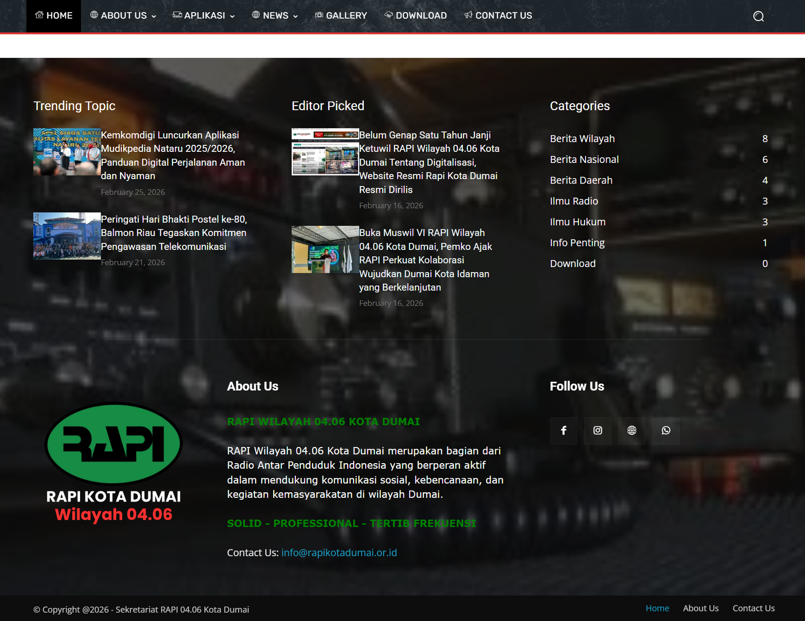Open the Kemkomdigi Mudikpedia article thumbnail

click(x=67, y=152)
